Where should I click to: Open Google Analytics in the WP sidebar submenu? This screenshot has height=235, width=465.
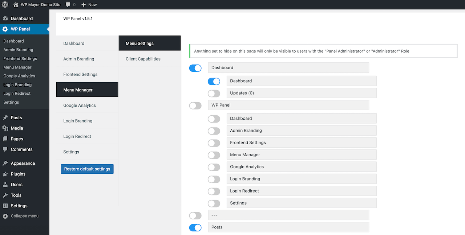19,76
